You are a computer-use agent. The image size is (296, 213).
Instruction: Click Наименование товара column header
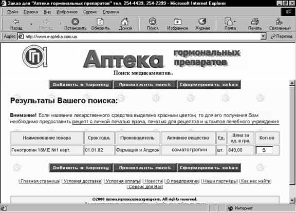[x=47, y=138]
